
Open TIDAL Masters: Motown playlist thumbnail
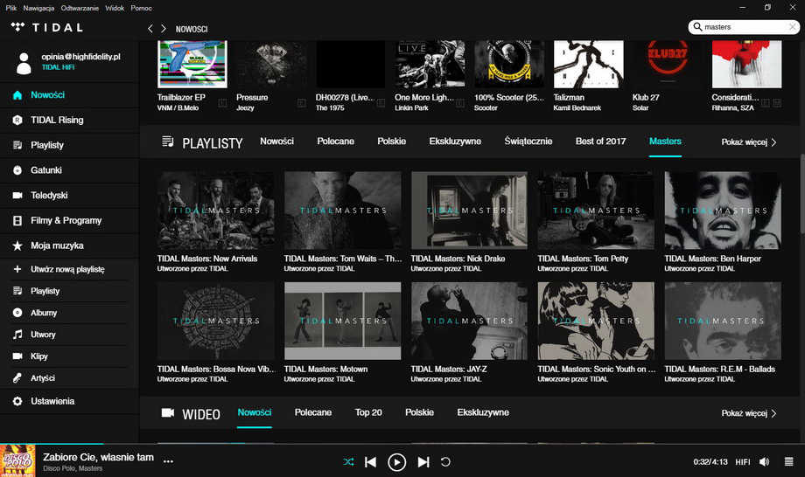point(342,321)
